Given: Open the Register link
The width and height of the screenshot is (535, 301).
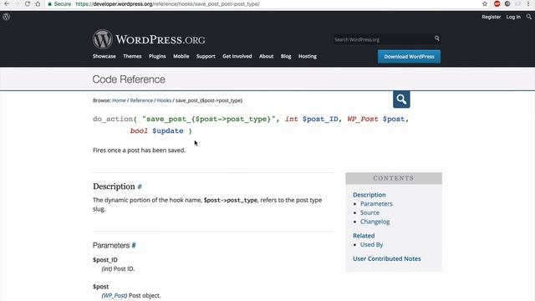Looking at the screenshot, I should click(x=491, y=17).
